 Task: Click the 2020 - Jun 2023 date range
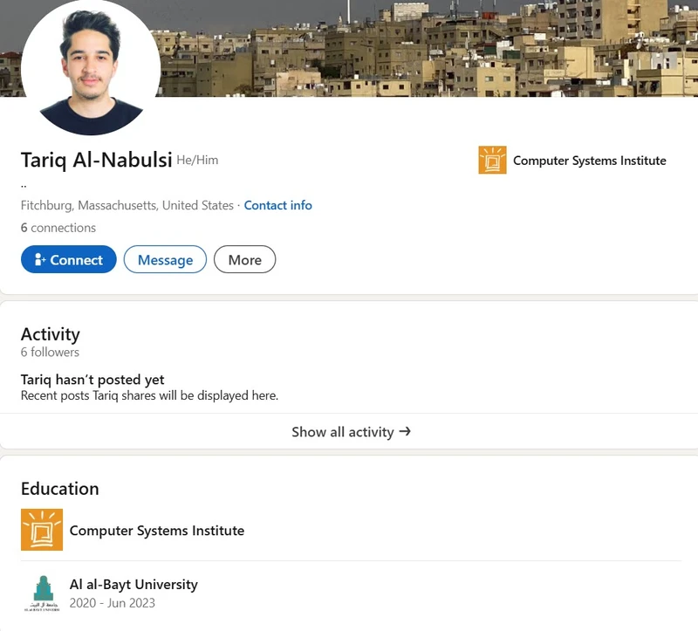click(113, 603)
